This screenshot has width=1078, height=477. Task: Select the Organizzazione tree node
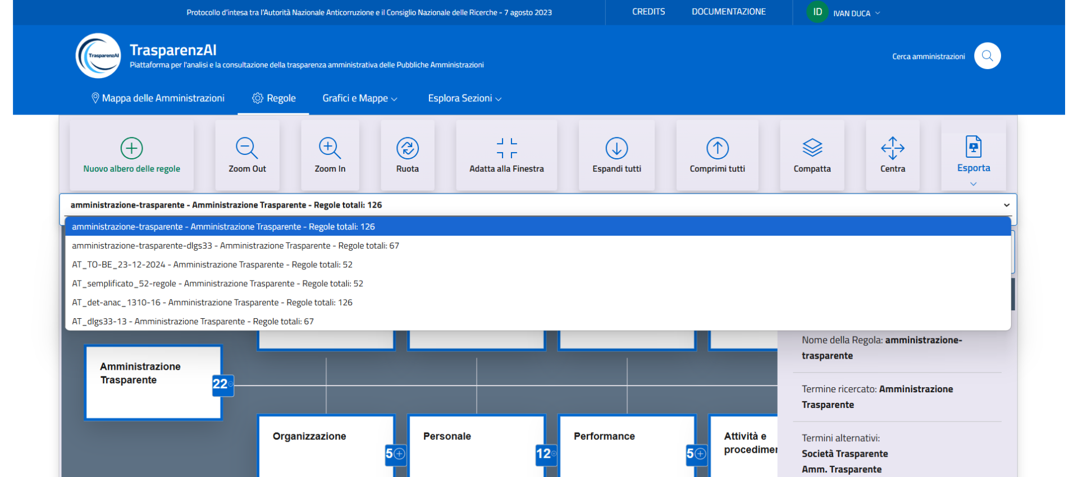(x=326, y=446)
